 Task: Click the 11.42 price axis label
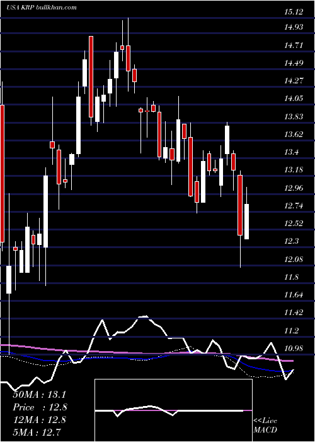coord(294,313)
